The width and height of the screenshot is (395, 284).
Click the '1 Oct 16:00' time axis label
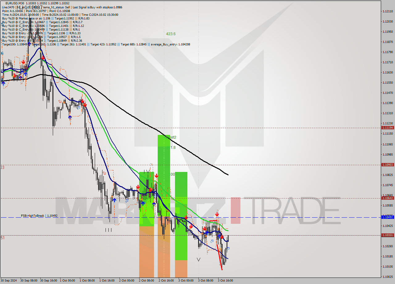click(x=107, y=281)
